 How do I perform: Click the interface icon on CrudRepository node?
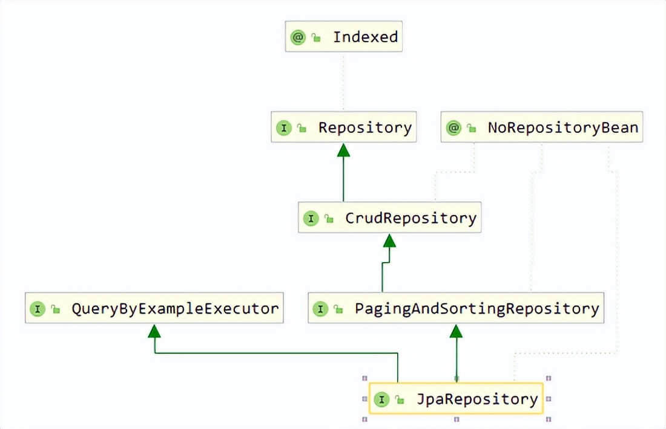(x=311, y=218)
